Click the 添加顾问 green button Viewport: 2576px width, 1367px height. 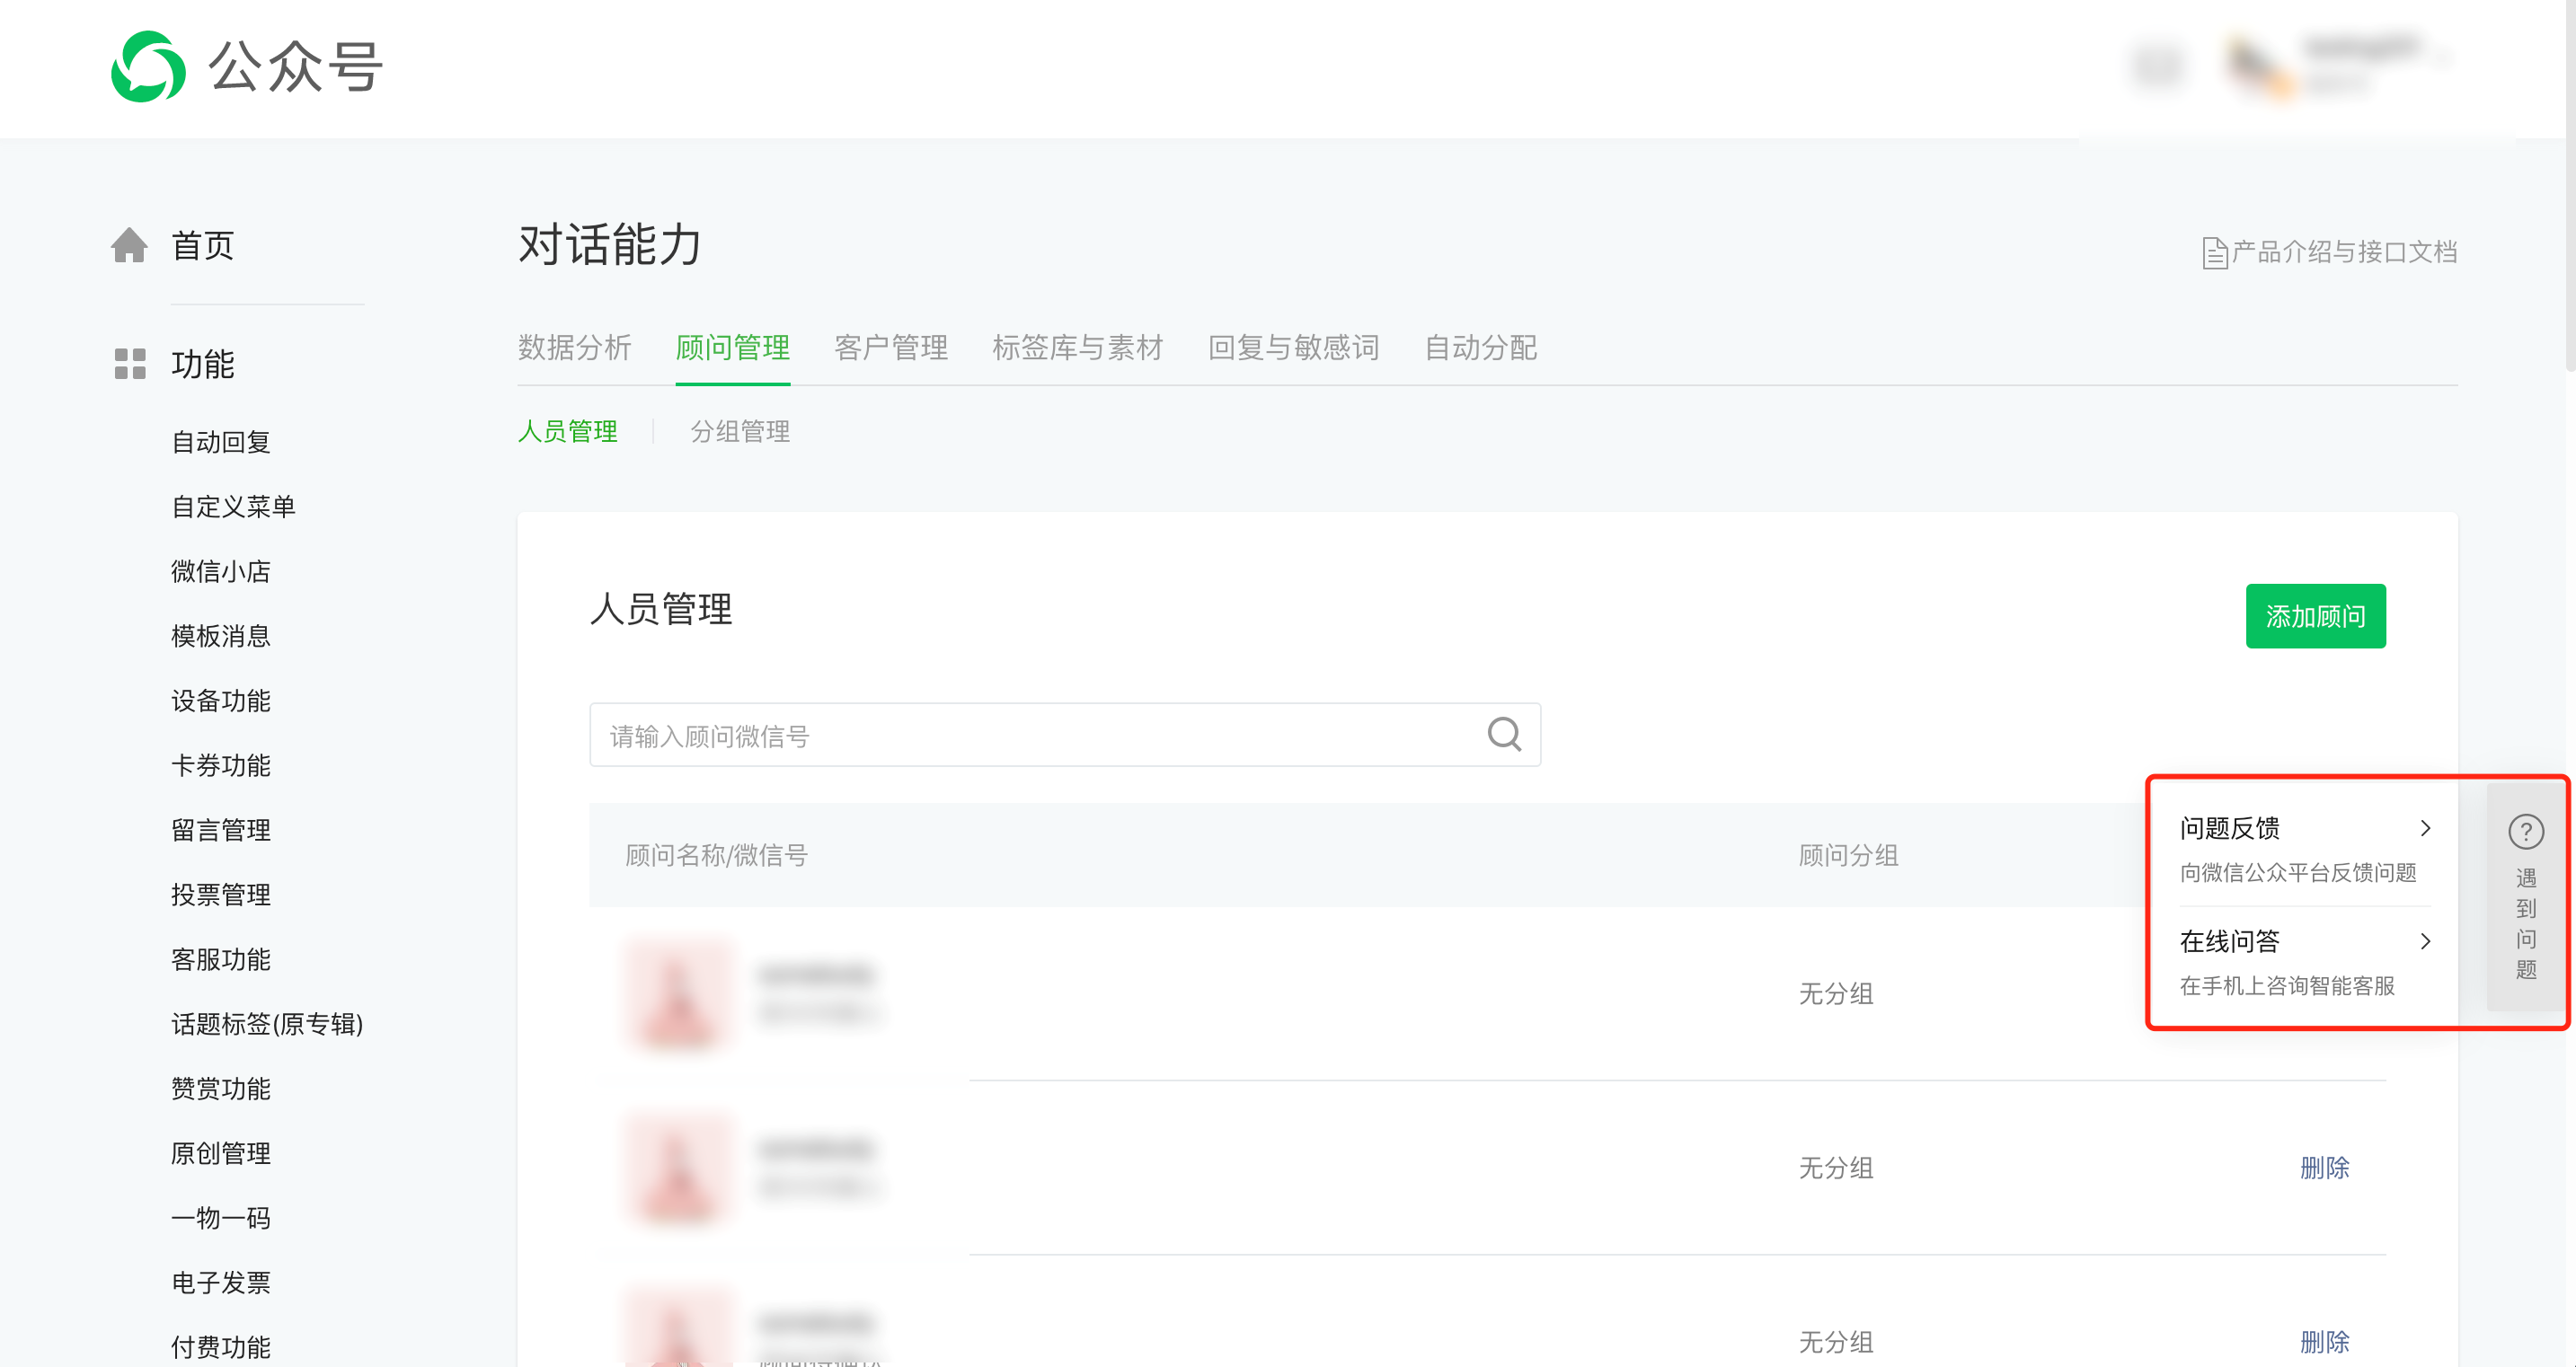2315,616
